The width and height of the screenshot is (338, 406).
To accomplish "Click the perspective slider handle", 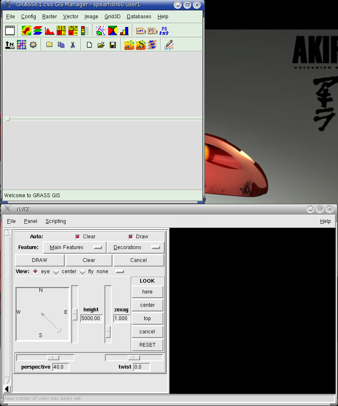I will 53,358.
